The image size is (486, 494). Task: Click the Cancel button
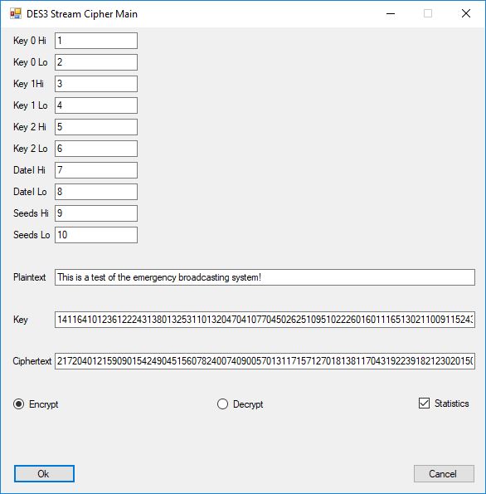[x=444, y=473]
